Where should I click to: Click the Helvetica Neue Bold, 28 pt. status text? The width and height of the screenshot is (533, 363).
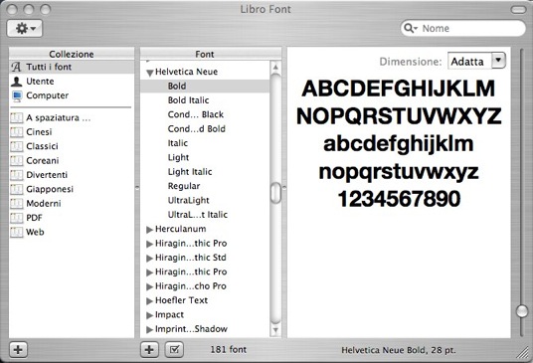pyautogui.click(x=399, y=350)
